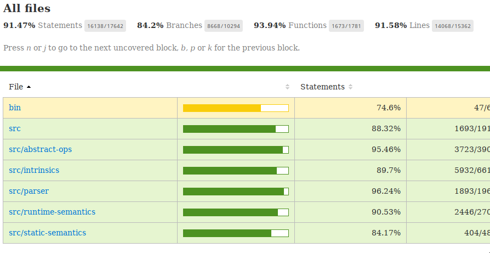Click sort icon beside Statements header
The width and height of the screenshot is (490, 253).
[x=351, y=87]
